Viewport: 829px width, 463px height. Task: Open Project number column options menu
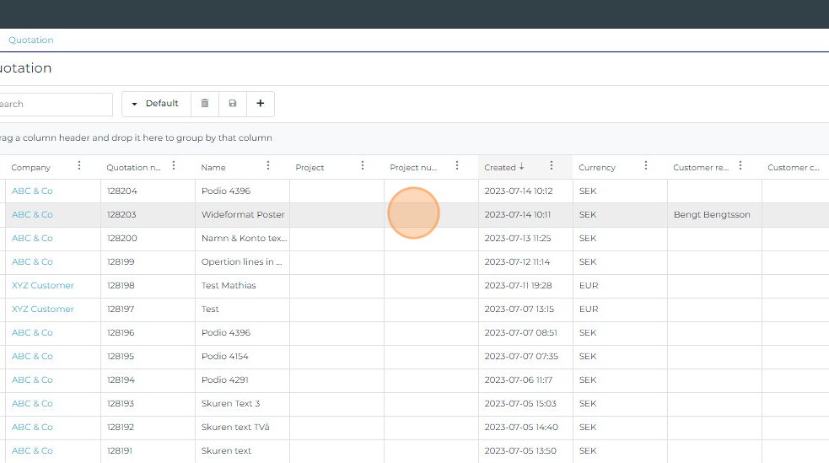coord(457,166)
